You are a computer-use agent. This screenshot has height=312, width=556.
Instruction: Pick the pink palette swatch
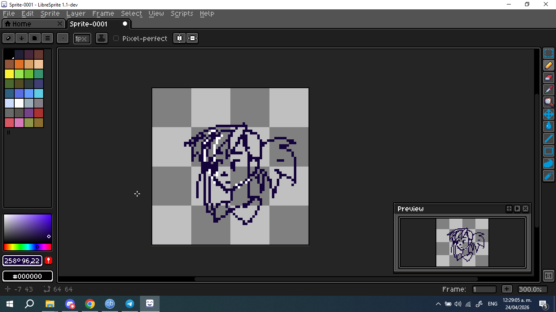tap(19, 123)
